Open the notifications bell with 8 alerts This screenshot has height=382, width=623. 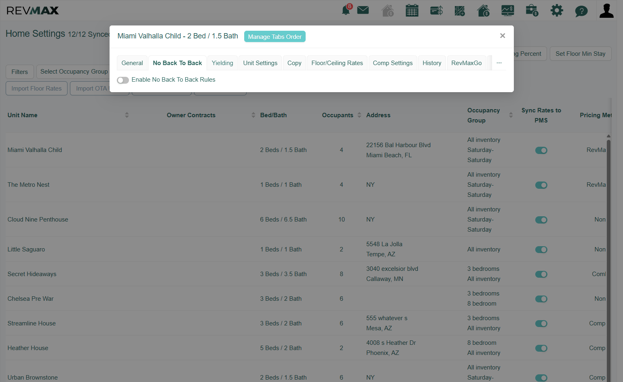point(346,10)
